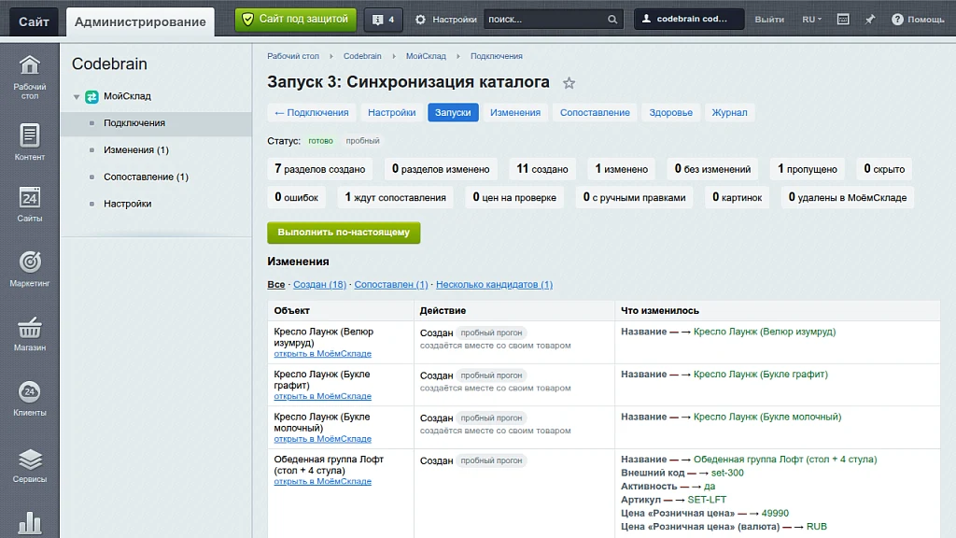Open the Рабочий стол sidebar icon
The height and width of the screenshot is (538, 956).
[29, 65]
